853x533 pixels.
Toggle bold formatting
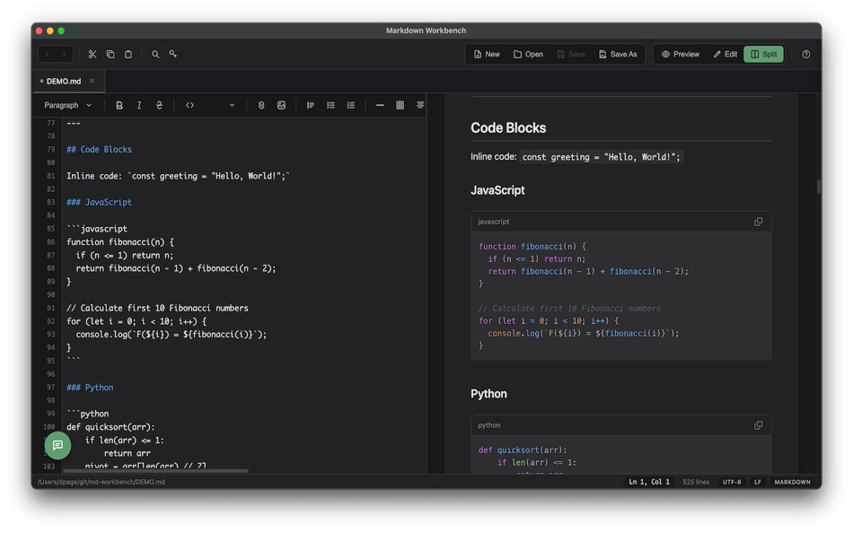pyautogui.click(x=119, y=105)
